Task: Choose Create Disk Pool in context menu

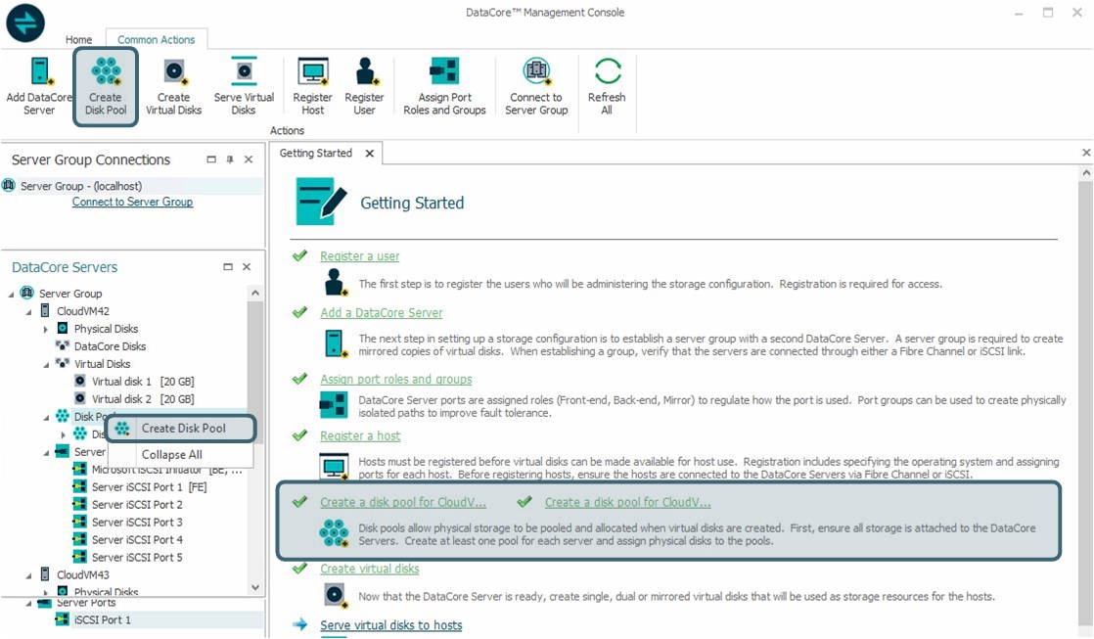Action: 183,429
